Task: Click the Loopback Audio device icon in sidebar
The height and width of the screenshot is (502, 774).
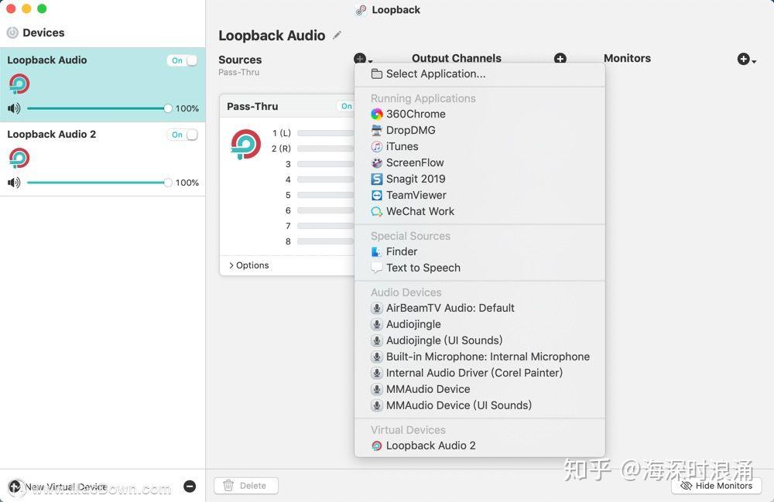Action: (x=19, y=84)
